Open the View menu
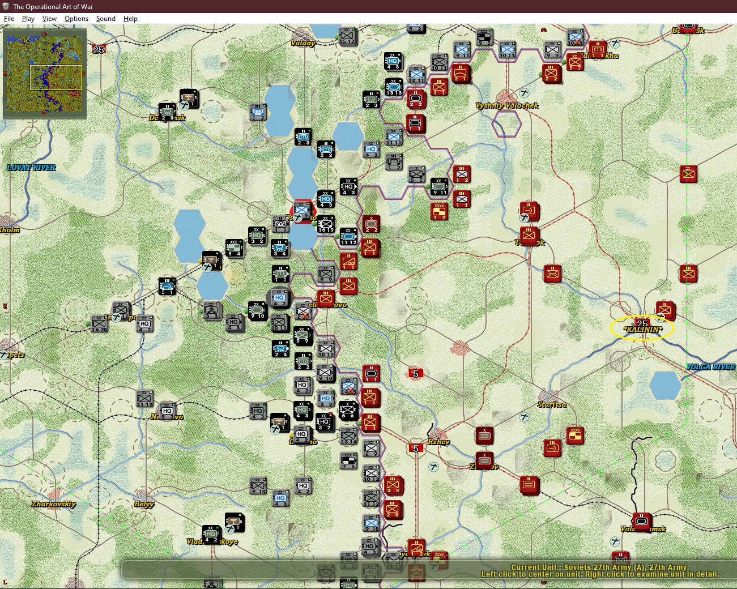This screenshot has height=589, width=737. coord(49,19)
